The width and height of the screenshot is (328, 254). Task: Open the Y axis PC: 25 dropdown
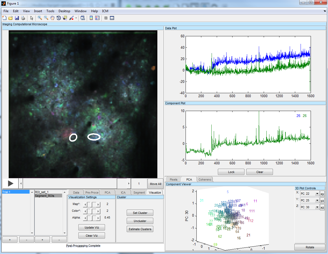coord(309,200)
